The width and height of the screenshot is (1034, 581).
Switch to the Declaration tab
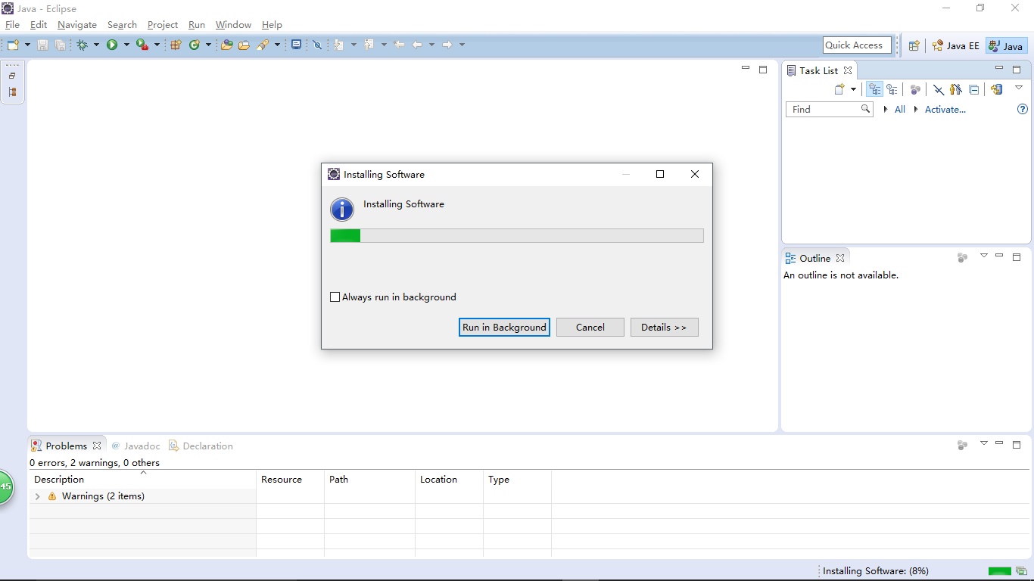(x=201, y=446)
